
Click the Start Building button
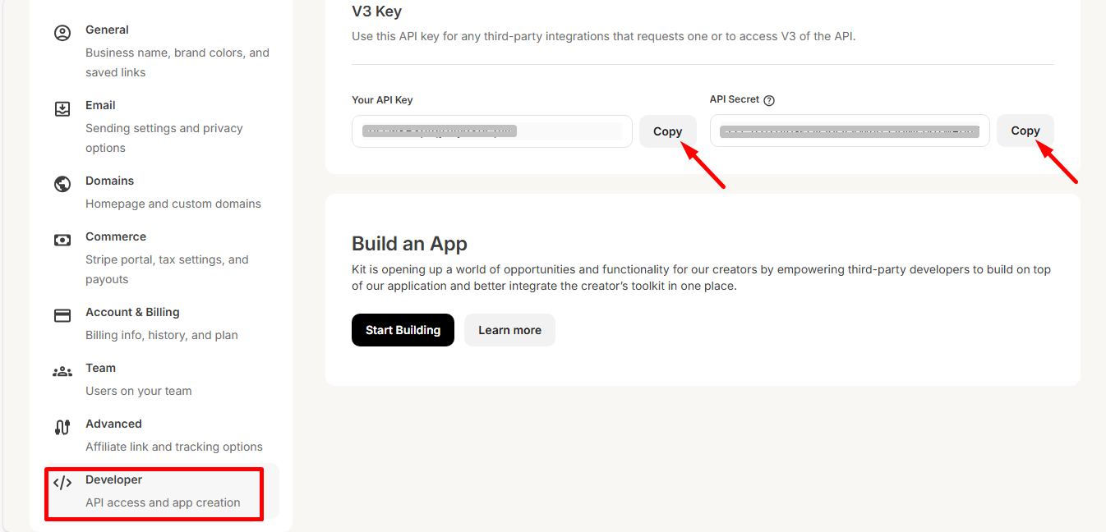click(x=403, y=329)
